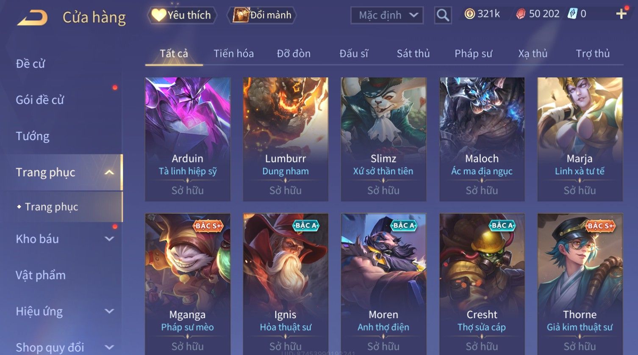Tap the blue voucher ticket icon
This screenshot has height=355, width=638.
[572, 14]
